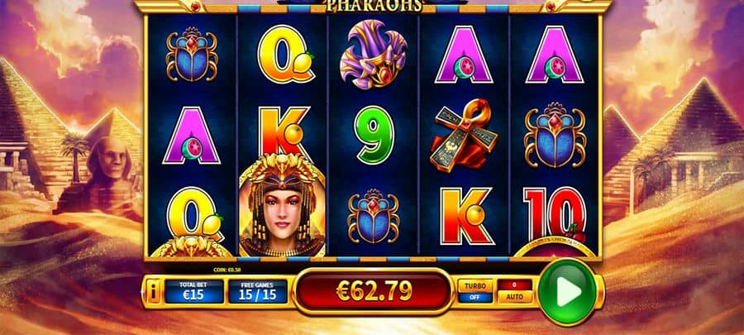Click the Pharaohs game title banner
This screenshot has height=335, width=744.
tap(374, 5)
